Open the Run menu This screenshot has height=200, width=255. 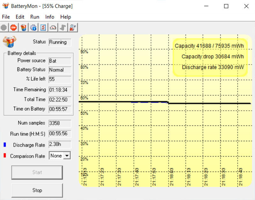[35, 17]
